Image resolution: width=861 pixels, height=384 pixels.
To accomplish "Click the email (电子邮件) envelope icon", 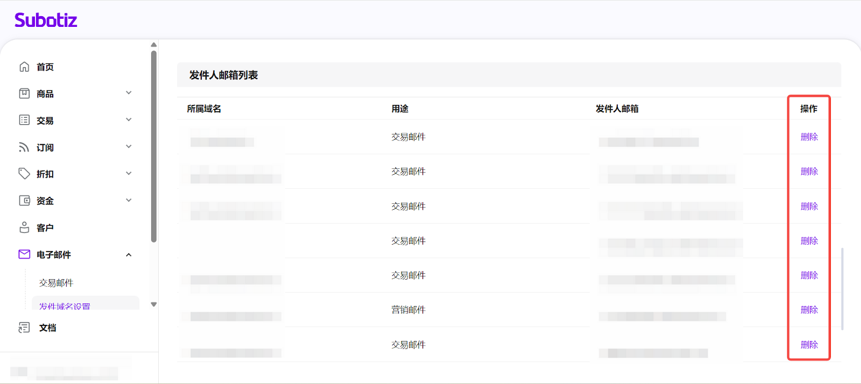I will coord(24,254).
